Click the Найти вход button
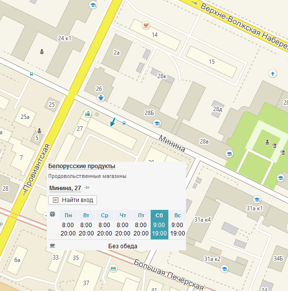Viewport: 288px width, 291px height. pos(72,200)
